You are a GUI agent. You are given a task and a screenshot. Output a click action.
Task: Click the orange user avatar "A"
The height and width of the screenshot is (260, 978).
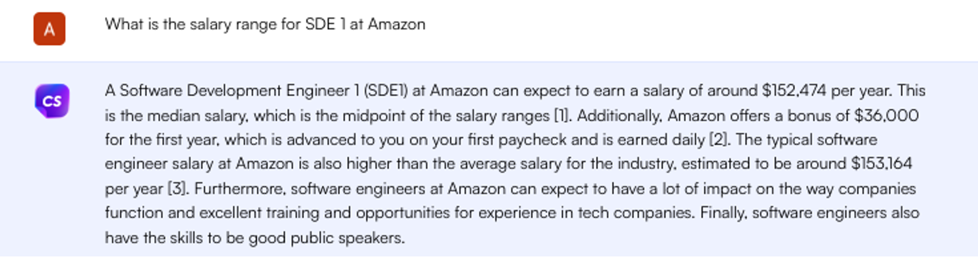pos(49,29)
